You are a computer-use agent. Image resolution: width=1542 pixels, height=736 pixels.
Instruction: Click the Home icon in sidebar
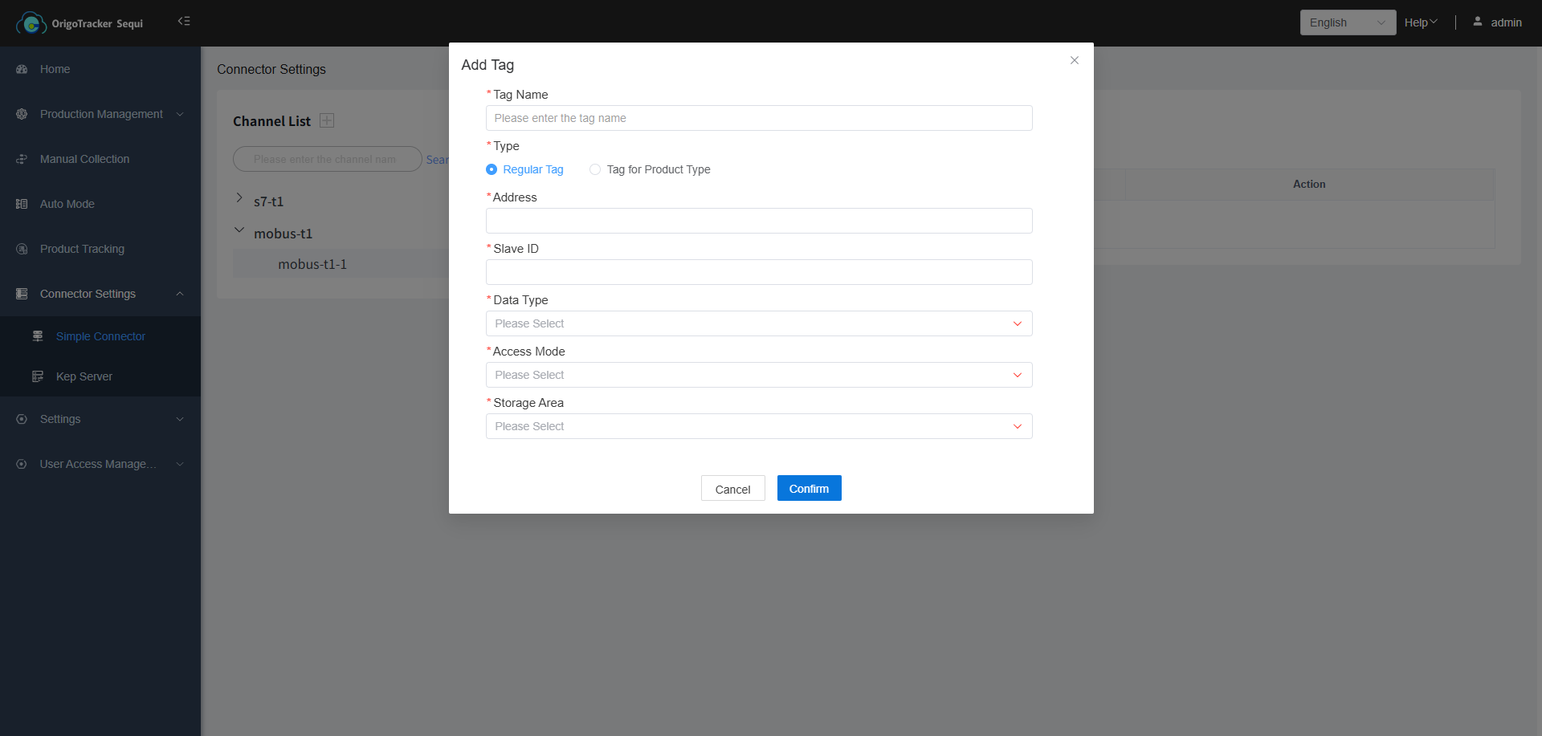[22, 69]
